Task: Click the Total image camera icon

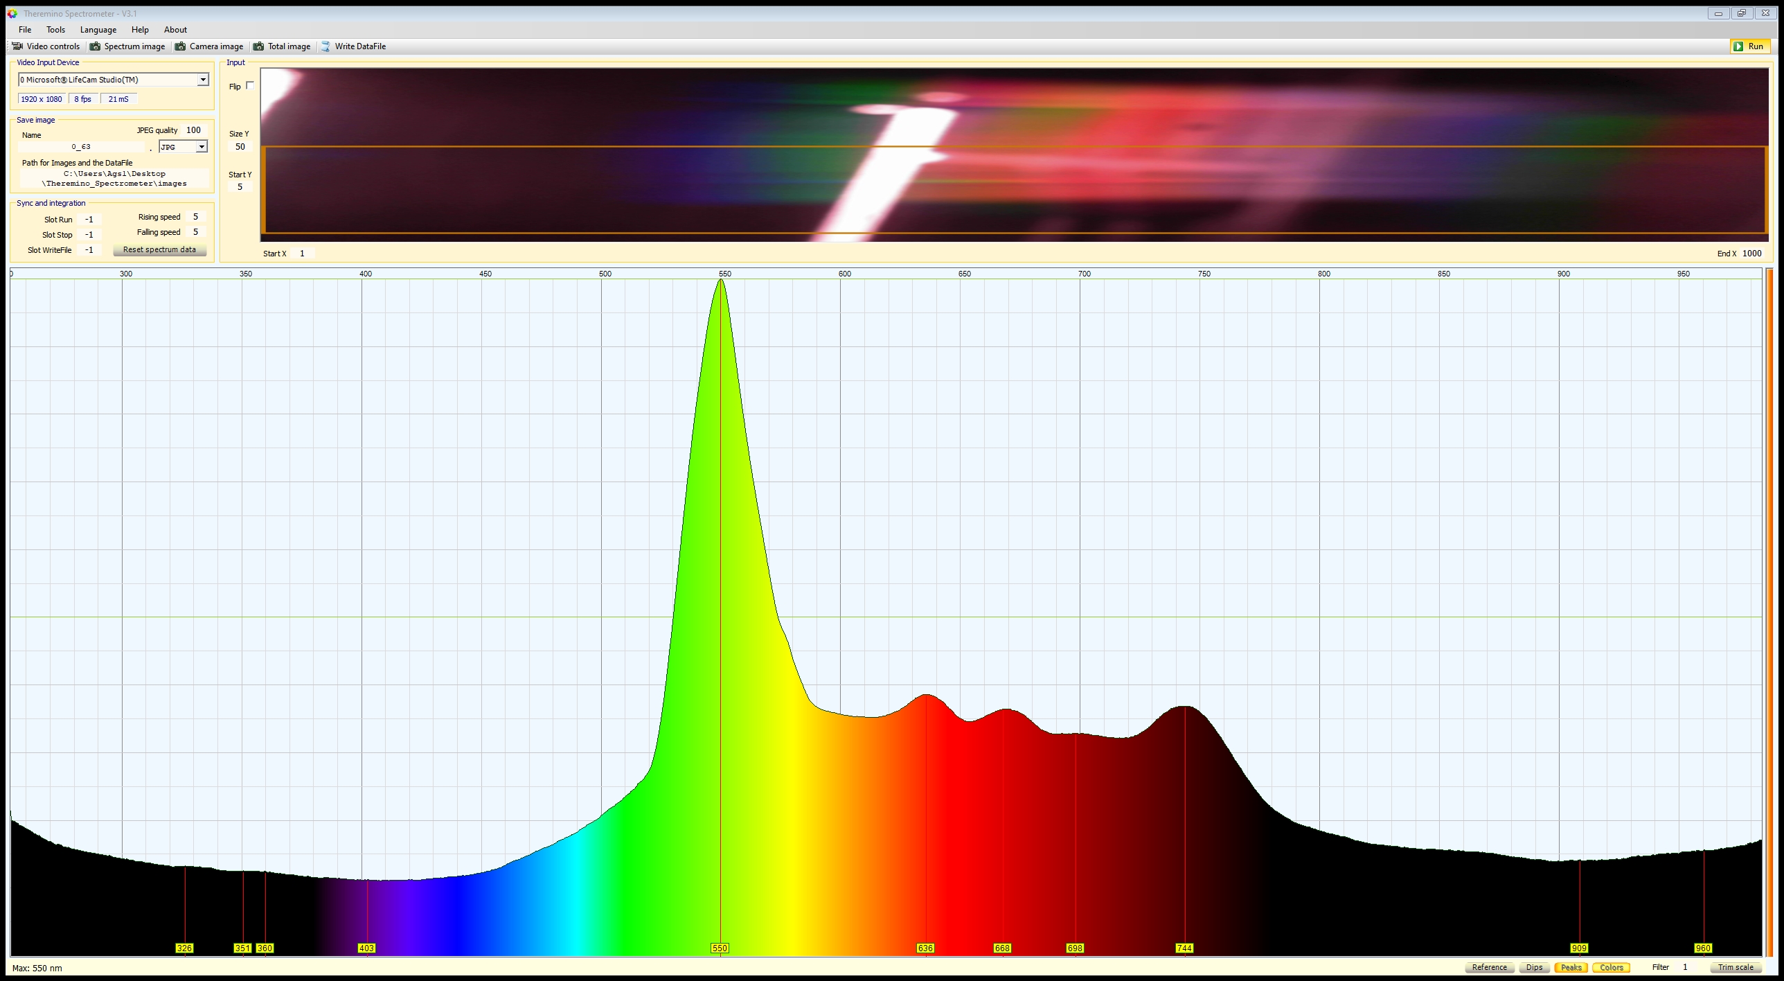Action: (x=258, y=46)
